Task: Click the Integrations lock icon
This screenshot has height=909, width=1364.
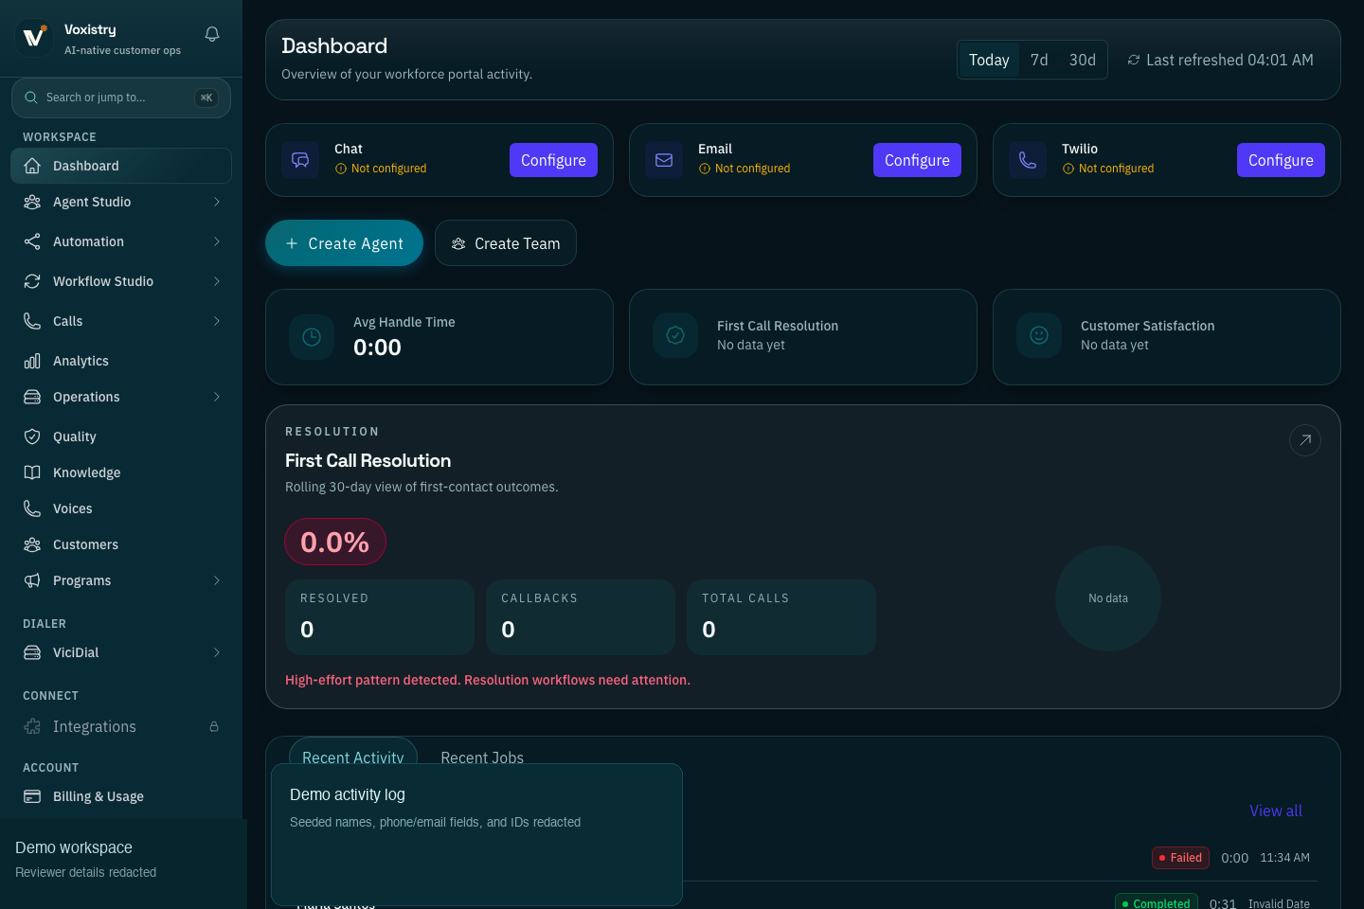Action: [x=214, y=726]
